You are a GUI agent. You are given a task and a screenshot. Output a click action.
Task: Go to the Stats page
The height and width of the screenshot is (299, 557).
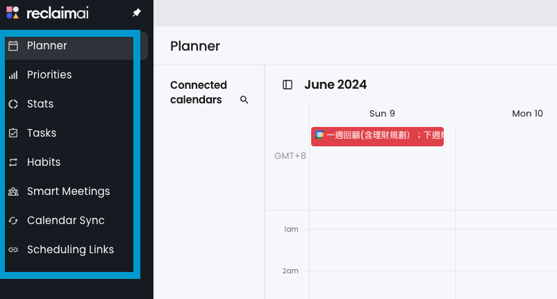[40, 104]
